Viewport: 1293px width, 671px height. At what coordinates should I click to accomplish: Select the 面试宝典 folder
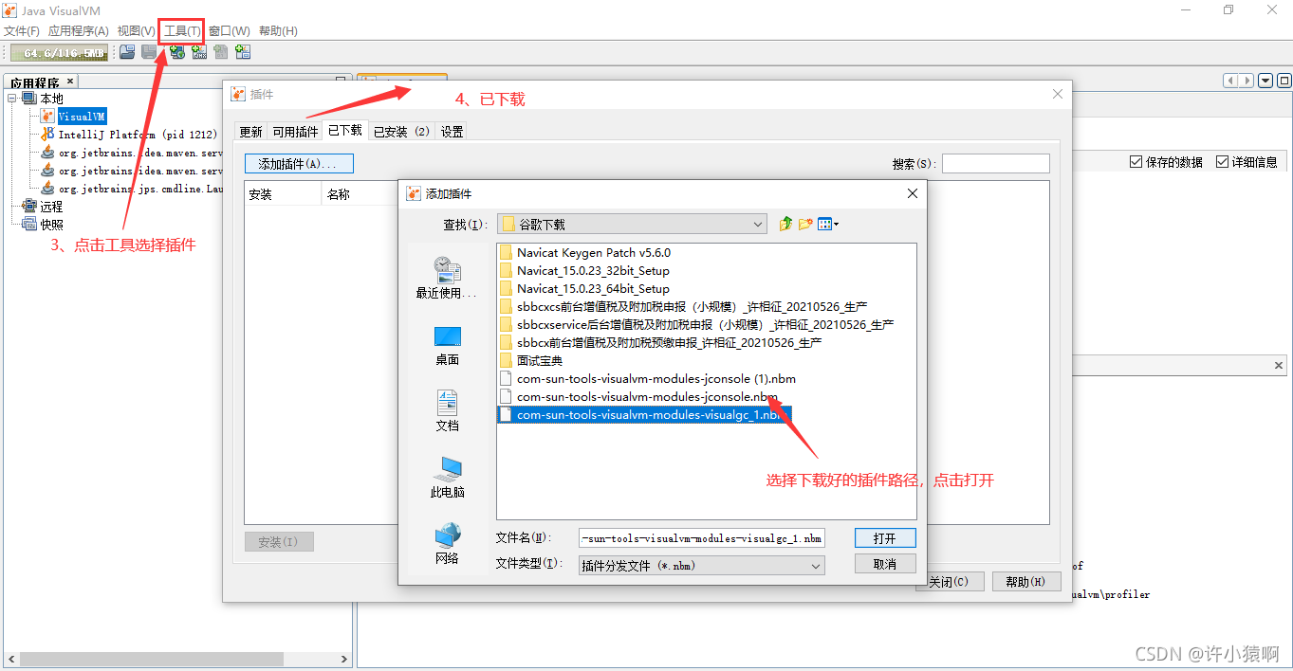pos(539,361)
